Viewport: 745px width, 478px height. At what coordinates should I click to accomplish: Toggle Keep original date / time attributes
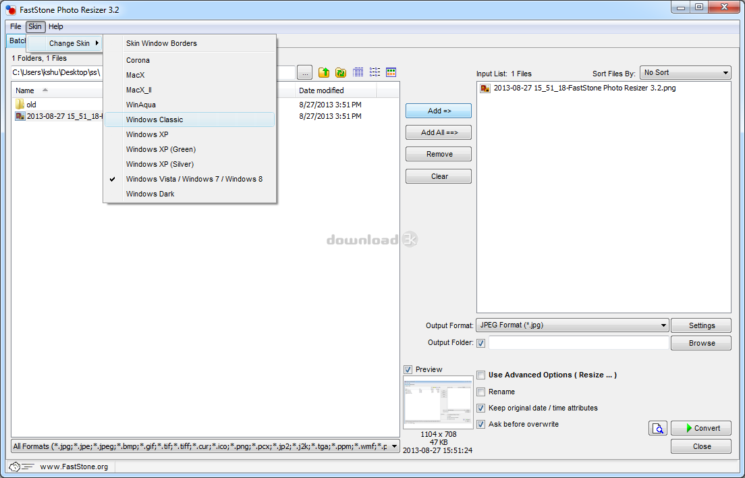coord(481,408)
